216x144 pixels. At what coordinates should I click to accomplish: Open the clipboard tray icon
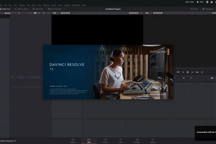[x=207, y=2]
